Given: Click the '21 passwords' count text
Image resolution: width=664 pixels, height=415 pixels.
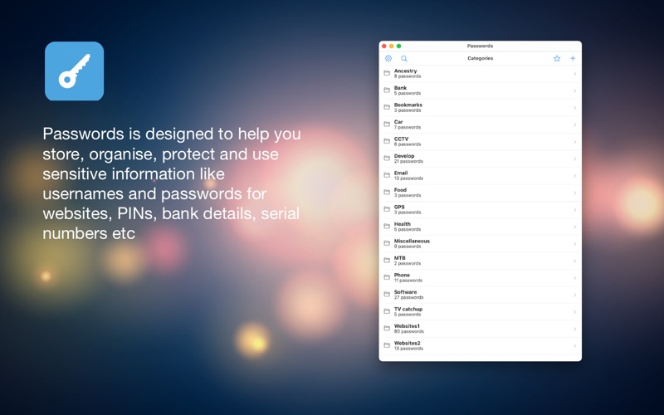Looking at the screenshot, I should (x=408, y=161).
